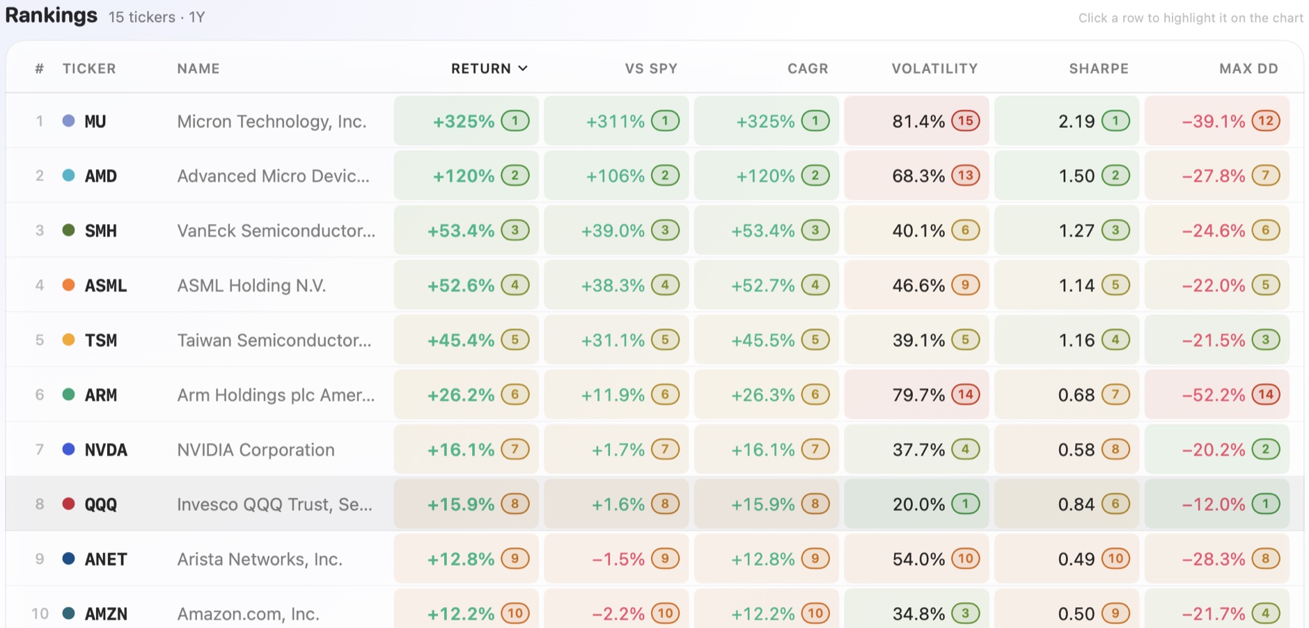The image size is (1309, 628).
Task: Click the QQQ red color dot
Action: click(68, 504)
